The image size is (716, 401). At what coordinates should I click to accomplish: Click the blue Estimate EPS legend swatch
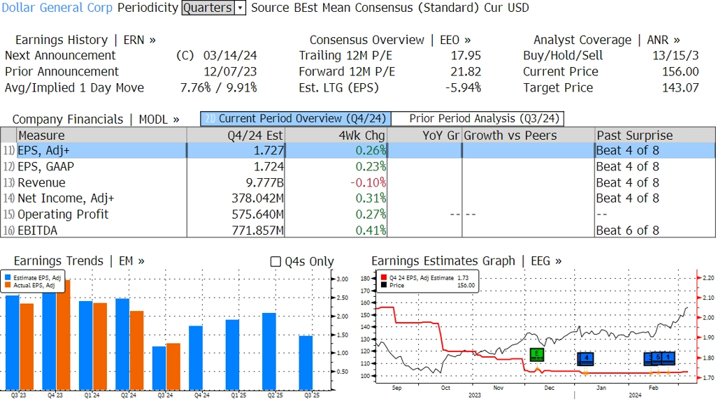coord(8,278)
